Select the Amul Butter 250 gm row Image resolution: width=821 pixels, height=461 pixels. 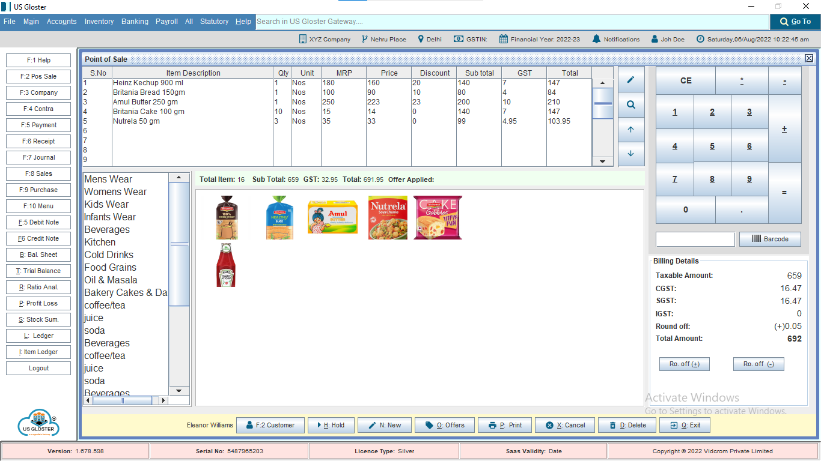point(337,102)
